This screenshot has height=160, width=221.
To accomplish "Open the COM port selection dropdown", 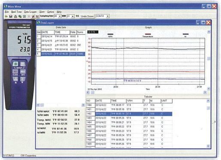I will tap(108, 16).
